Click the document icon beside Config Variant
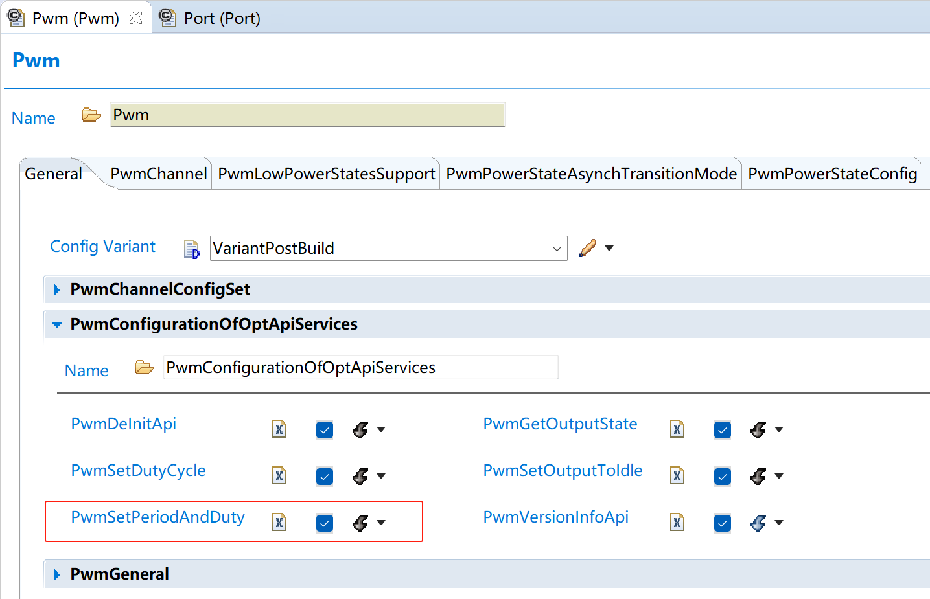 192,249
